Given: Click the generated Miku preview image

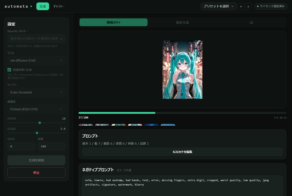Looking at the screenshot, I should click(x=182, y=70).
